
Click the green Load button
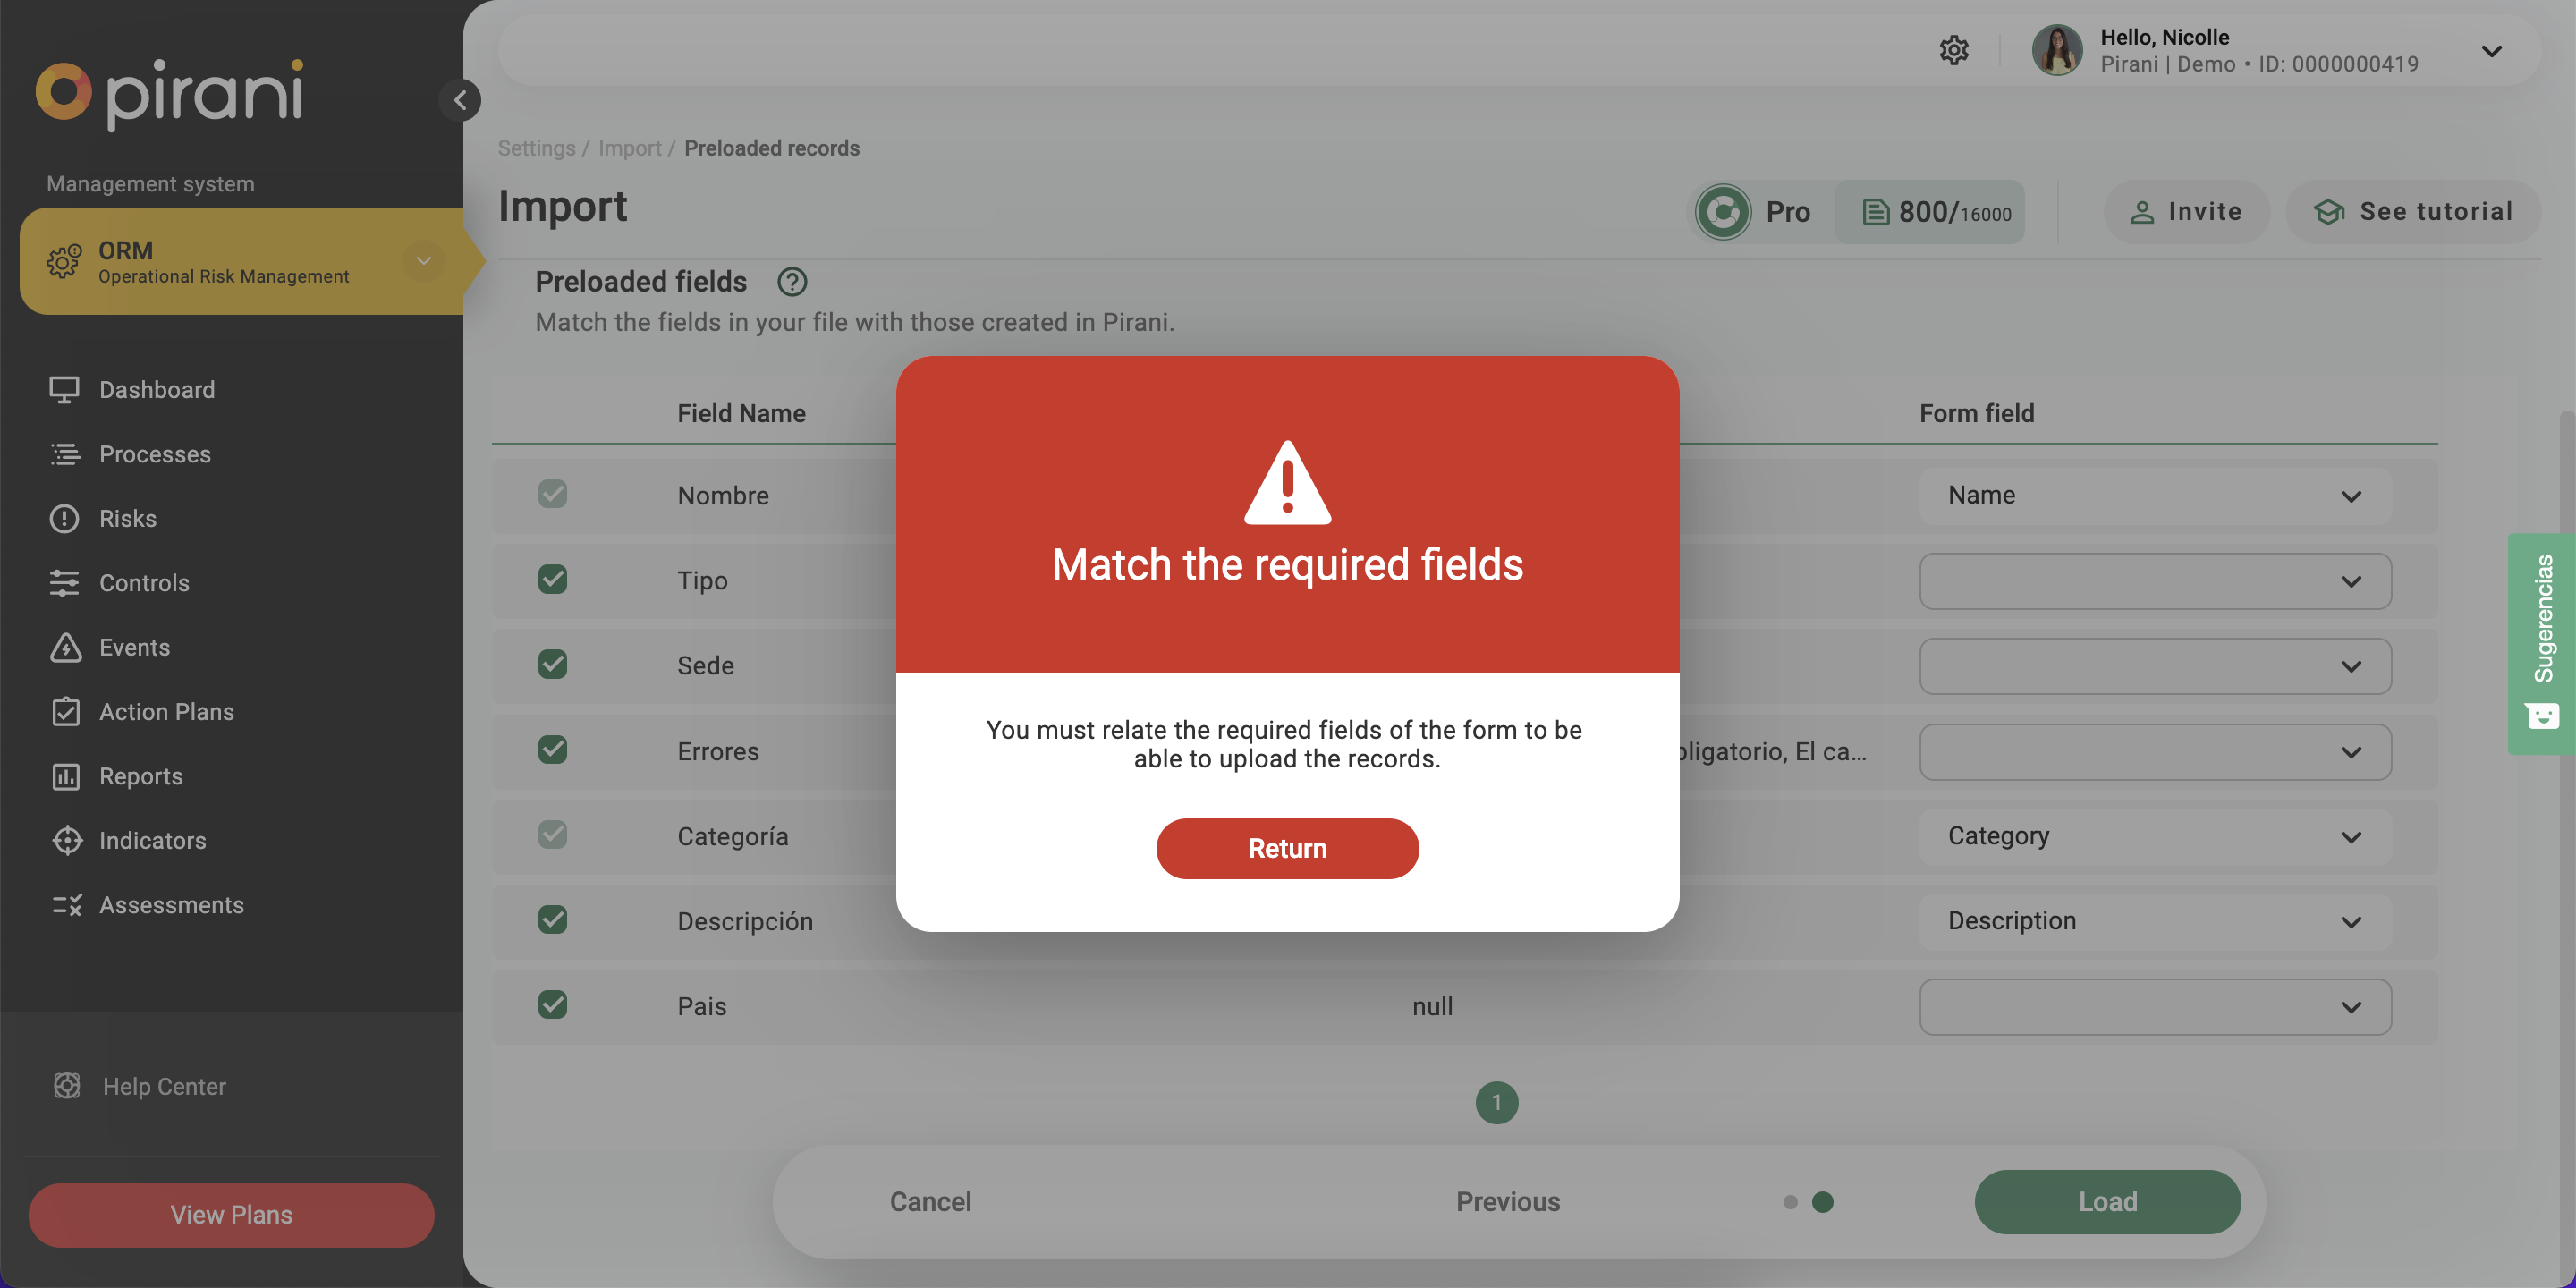(2106, 1201)
